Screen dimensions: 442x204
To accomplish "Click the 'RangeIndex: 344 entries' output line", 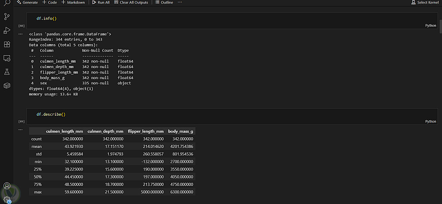I will (66, 39).
